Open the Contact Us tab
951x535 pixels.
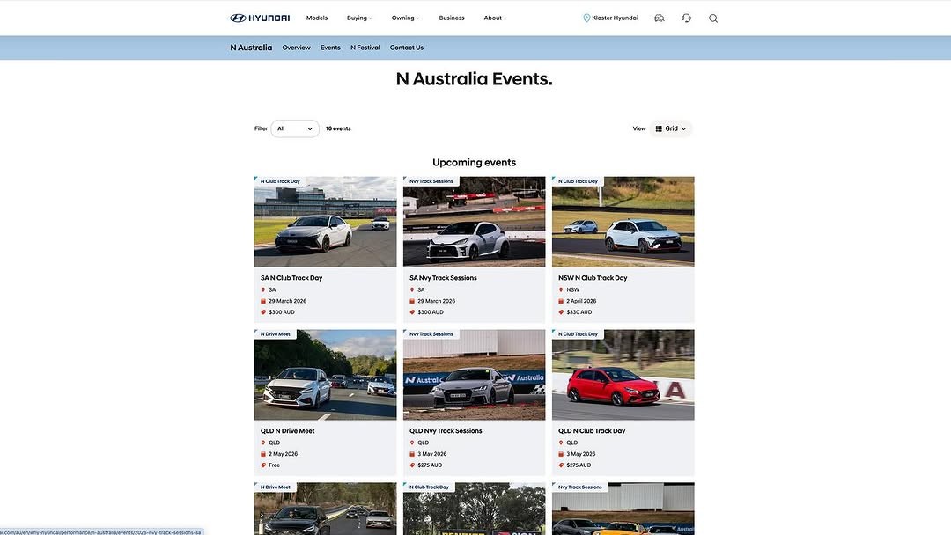pos(406,48)
